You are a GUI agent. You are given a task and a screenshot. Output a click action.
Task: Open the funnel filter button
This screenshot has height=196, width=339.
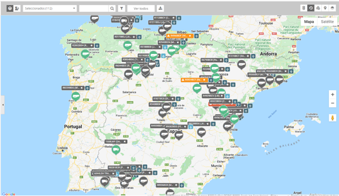pos(121,8)
